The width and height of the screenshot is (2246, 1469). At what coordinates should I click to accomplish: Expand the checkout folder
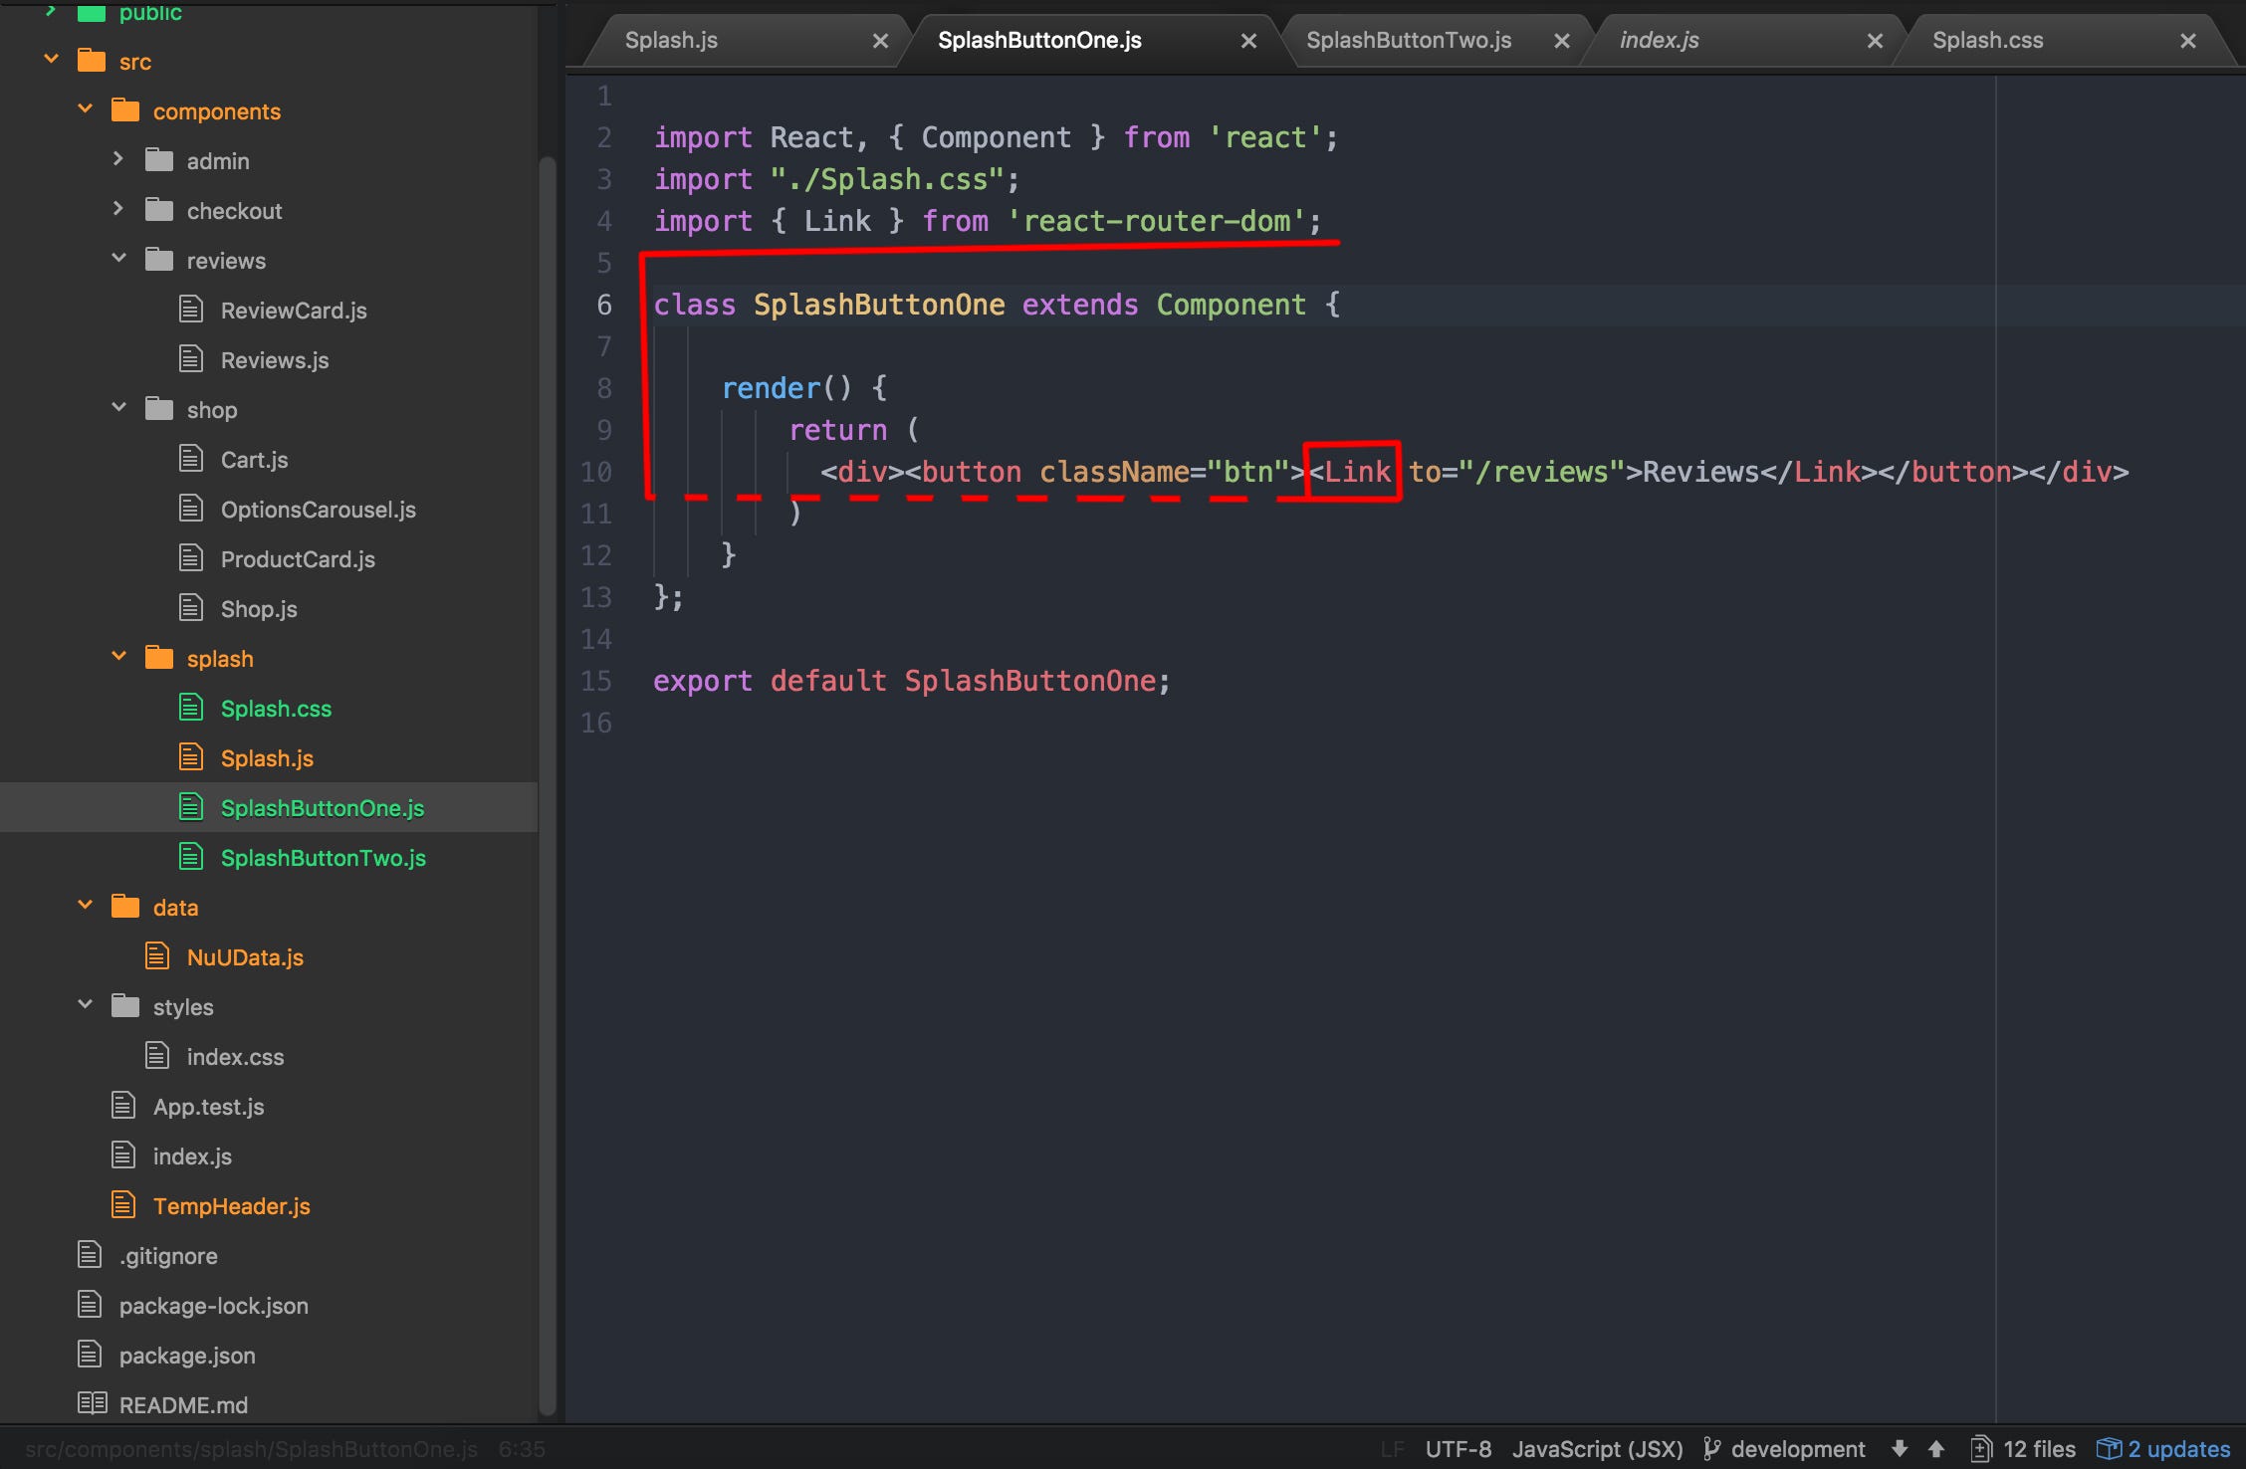tap(118, 209)
